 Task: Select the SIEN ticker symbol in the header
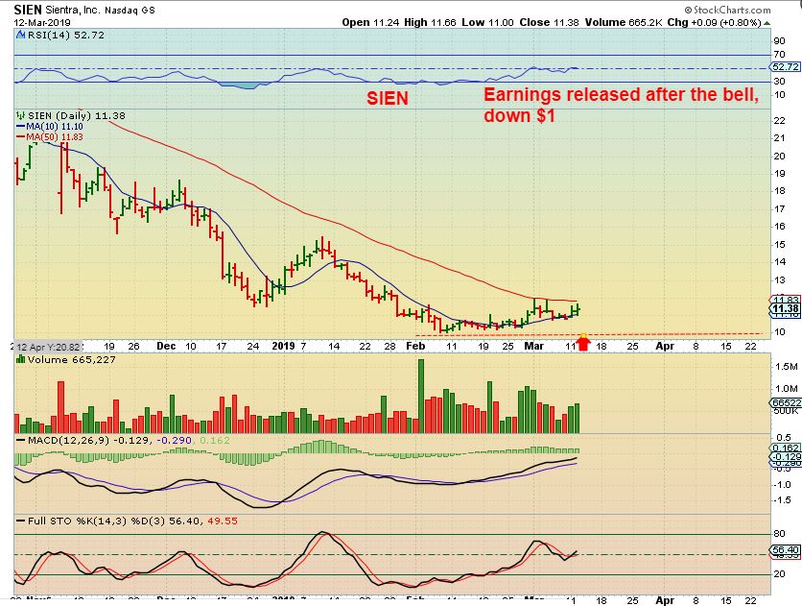click(28, 10)
